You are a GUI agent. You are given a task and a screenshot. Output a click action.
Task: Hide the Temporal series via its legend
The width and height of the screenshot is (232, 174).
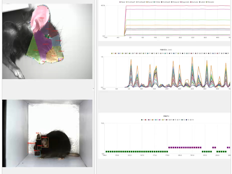point(175,2)
